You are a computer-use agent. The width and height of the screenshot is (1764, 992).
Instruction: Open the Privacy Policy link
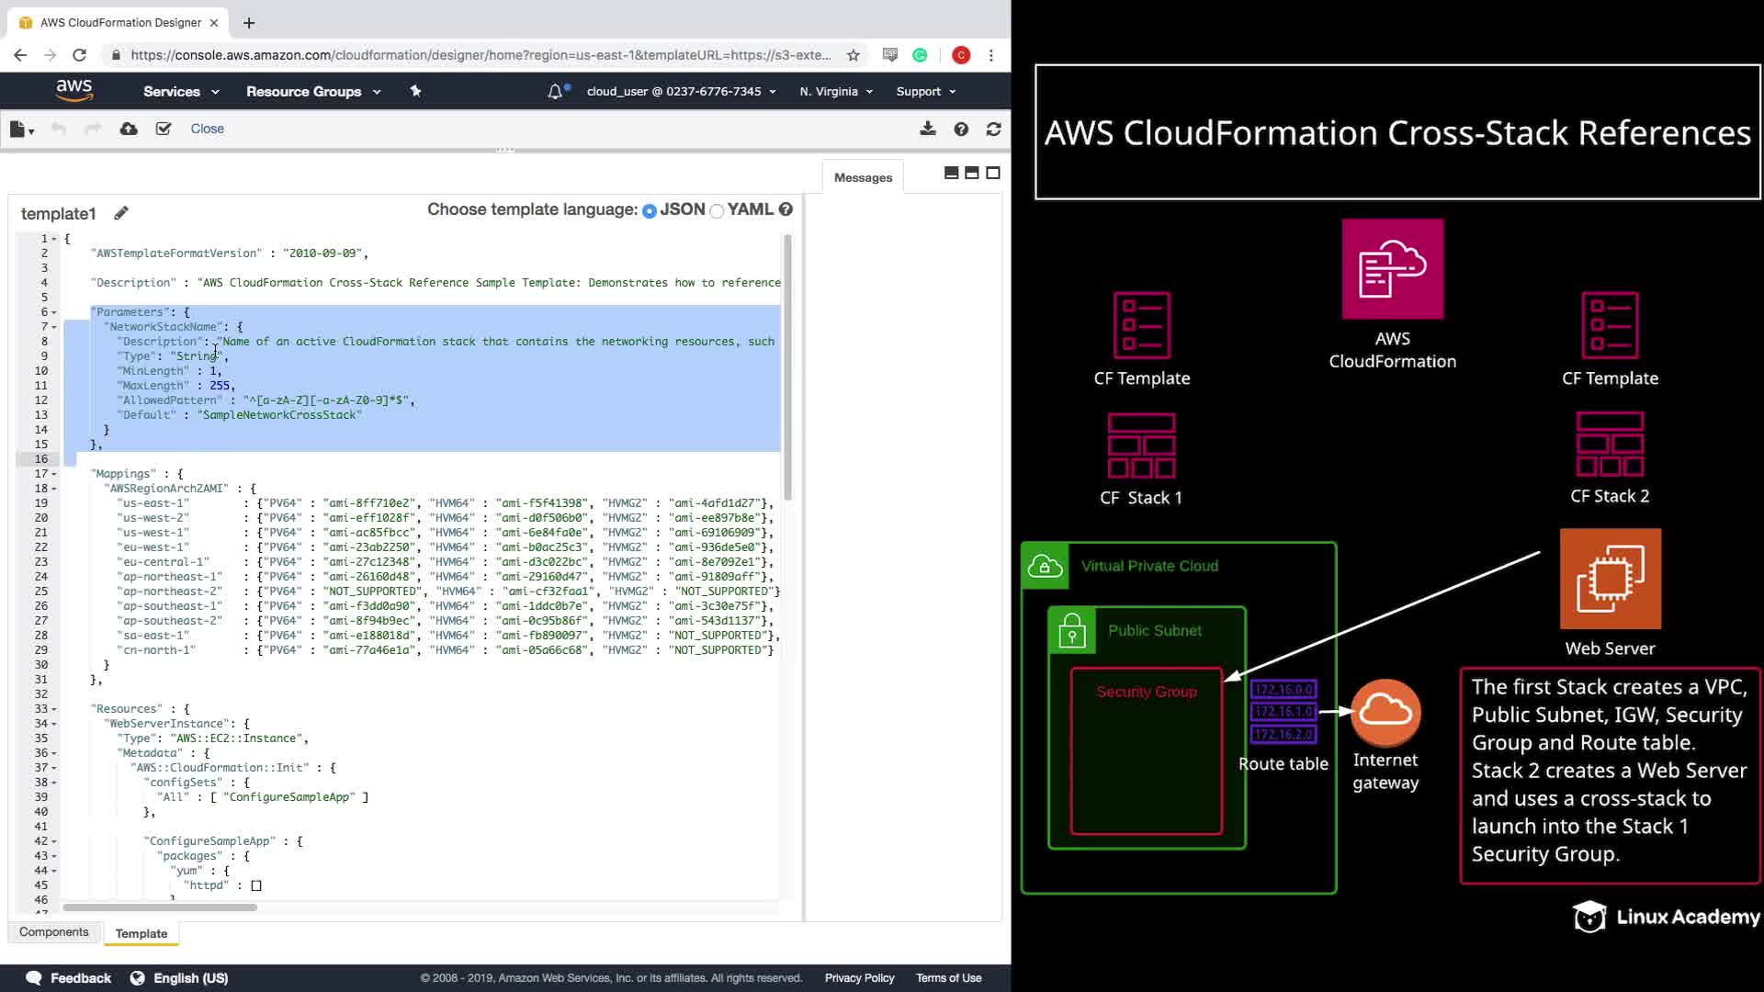coord(859,977)
